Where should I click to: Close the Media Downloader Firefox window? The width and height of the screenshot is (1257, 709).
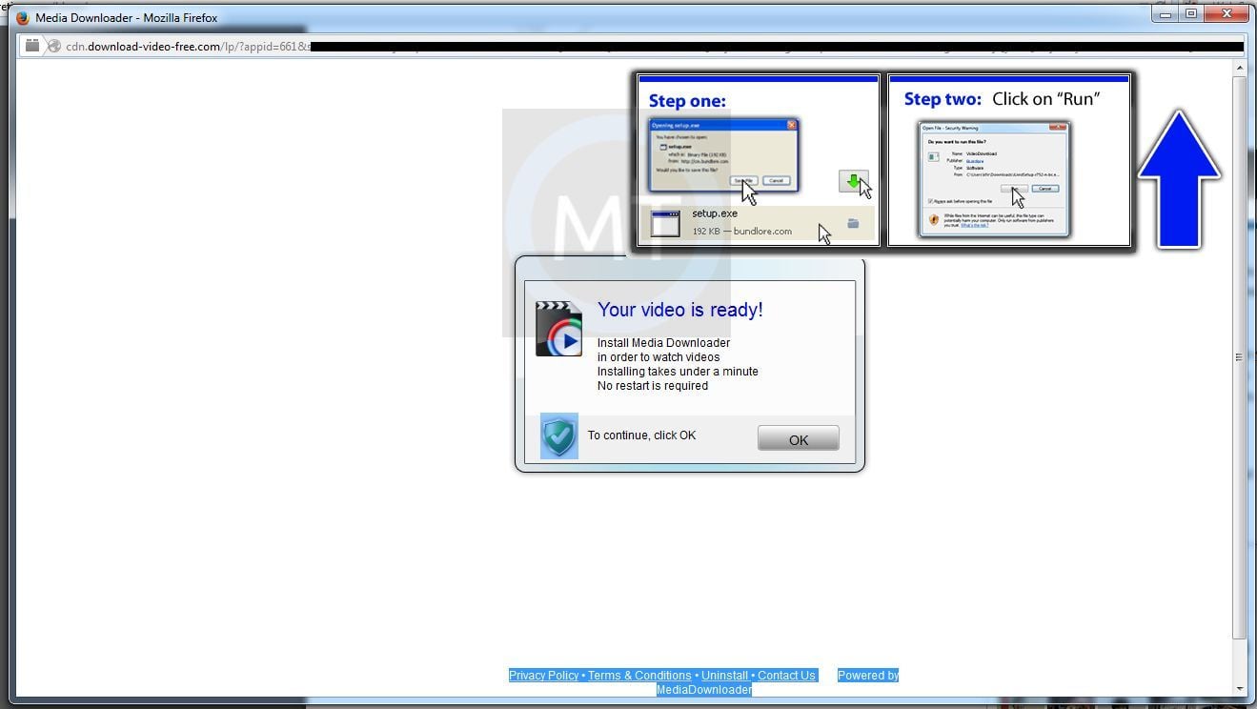pyautogui.click(x=1227, y=13)
